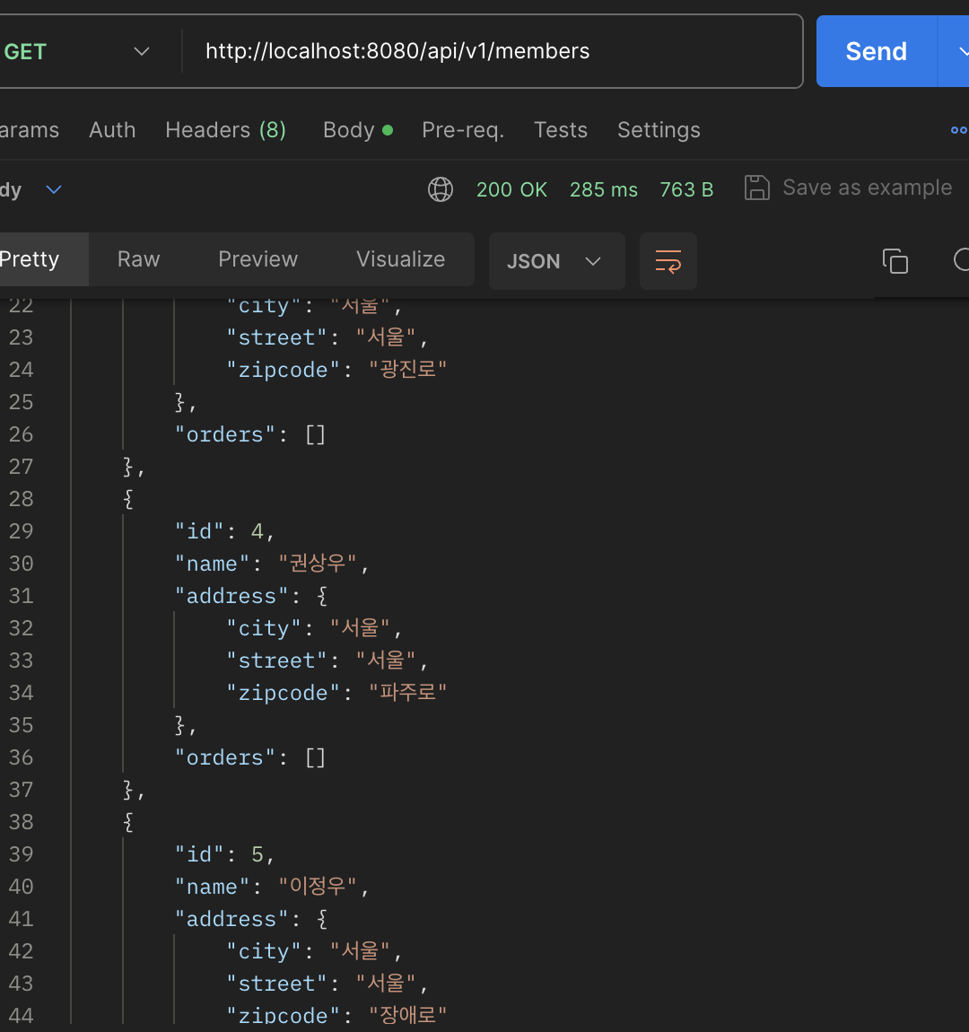Viewport: 969px width, 1032px height.
Task: Click the copy response icon
Action: [895, 261]
